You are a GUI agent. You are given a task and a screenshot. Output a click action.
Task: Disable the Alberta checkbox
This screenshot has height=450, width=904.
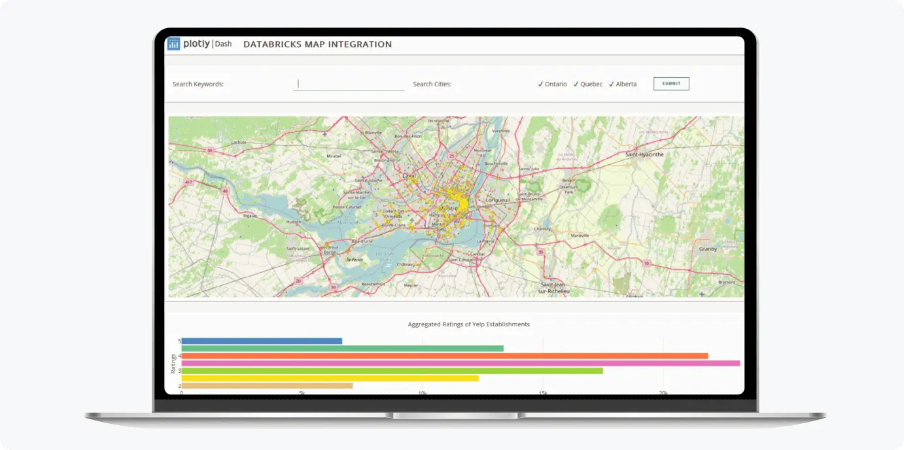[x=612, y=84]
